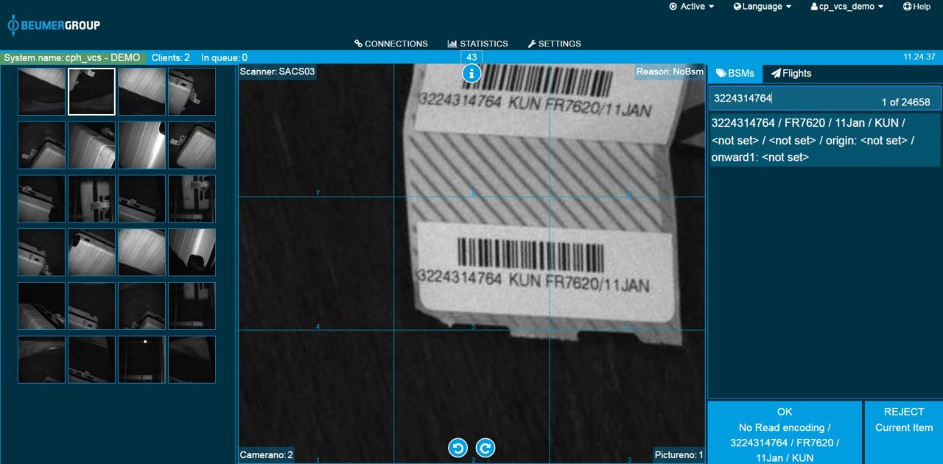Confirm with the OK No Read encoding button
Viewport: 943px width, 464px height.
(785, 433)
